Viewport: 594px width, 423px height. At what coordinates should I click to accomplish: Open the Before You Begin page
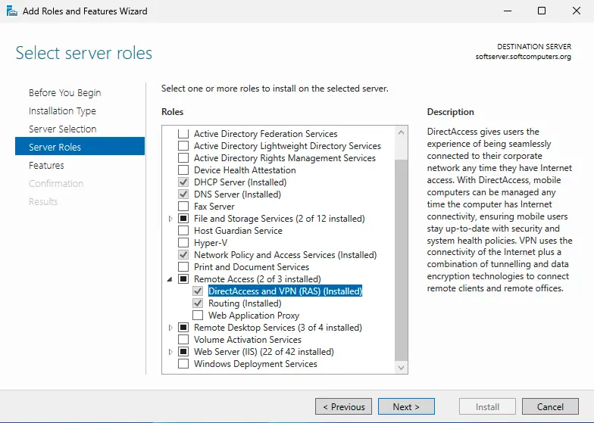[64, 93]
